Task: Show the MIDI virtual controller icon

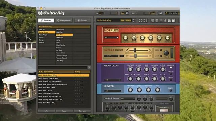Action: pos(169,21)
